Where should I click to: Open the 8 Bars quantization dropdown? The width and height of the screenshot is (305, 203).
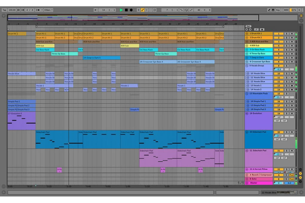tap(48, 10)
